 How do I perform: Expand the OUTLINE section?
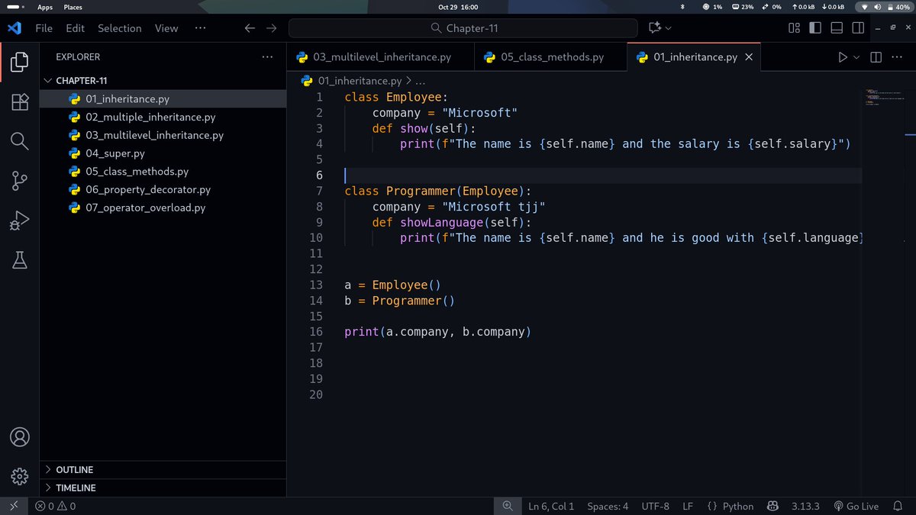click(x=163, y=470)
